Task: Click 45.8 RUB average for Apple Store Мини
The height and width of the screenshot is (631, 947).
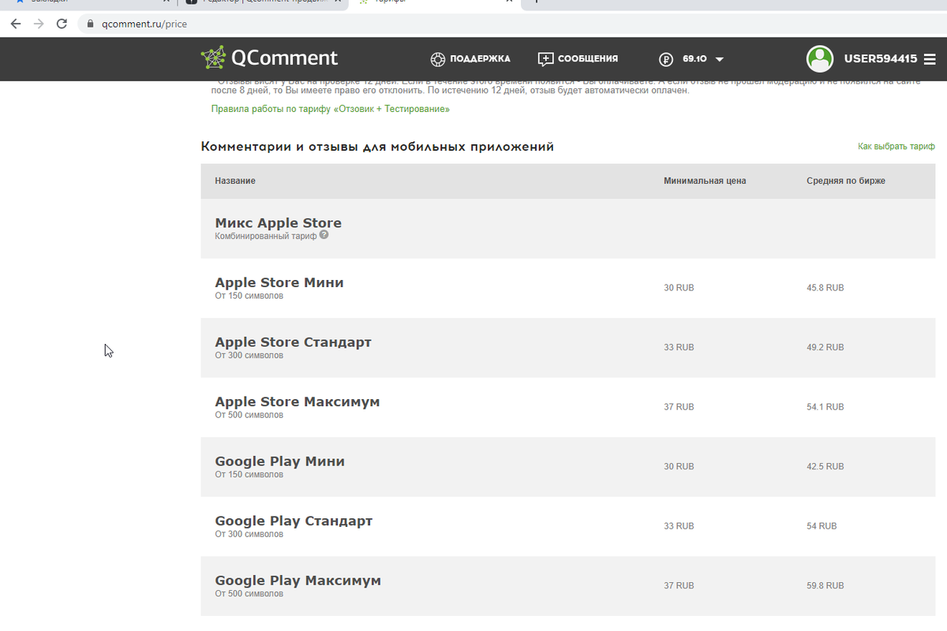Action: [x=825, y=288]
